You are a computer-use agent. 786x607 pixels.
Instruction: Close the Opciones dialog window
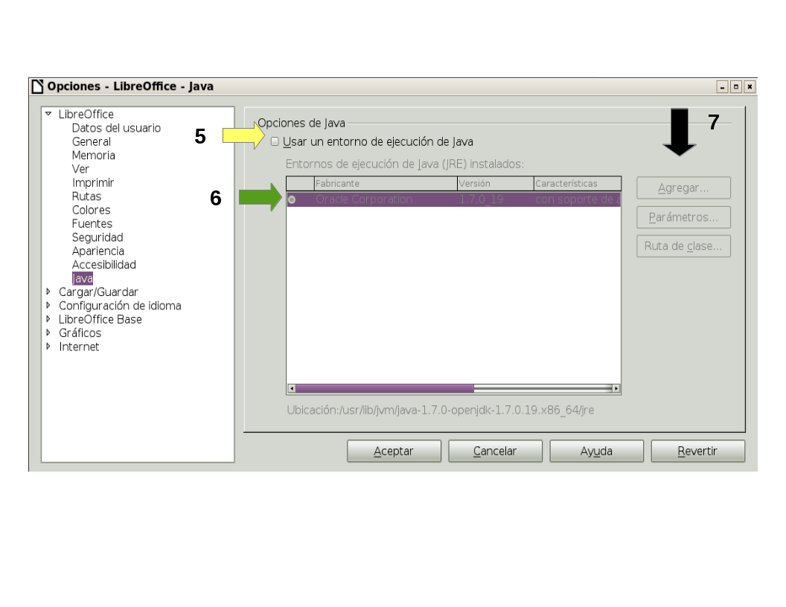pyautogui.click(x=750, y=86)
